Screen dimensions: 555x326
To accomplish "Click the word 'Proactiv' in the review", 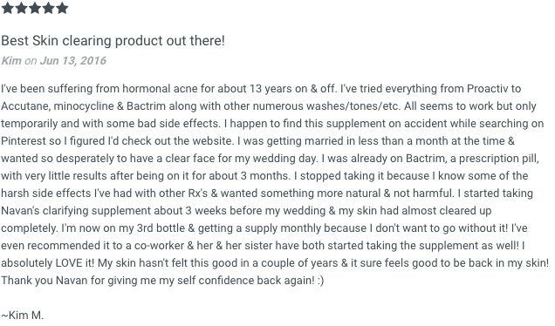I will point(488,88).
